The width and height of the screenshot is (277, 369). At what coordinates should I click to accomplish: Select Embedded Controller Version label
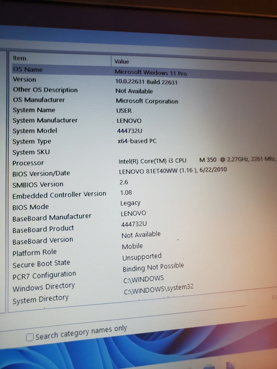click(x=59, y=195)
